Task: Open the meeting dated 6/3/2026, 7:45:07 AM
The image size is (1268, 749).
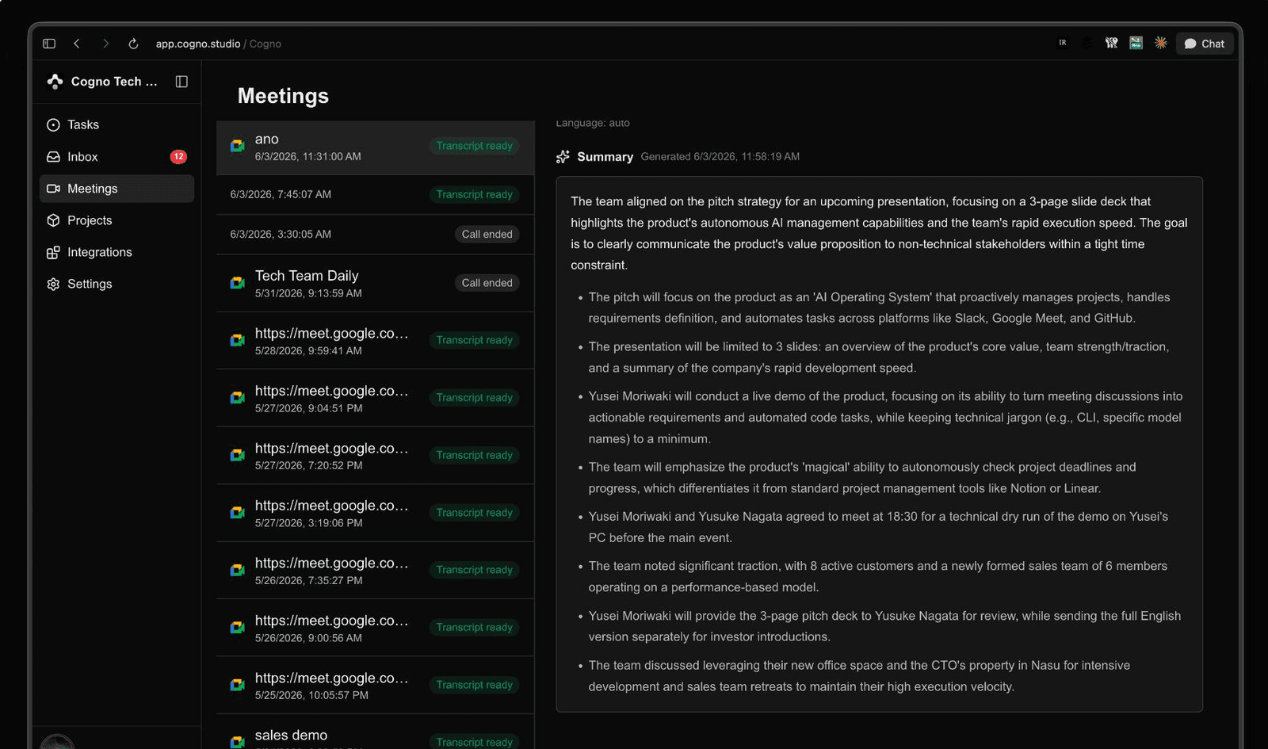Action: pyautogui.click(x=375, y=194)
